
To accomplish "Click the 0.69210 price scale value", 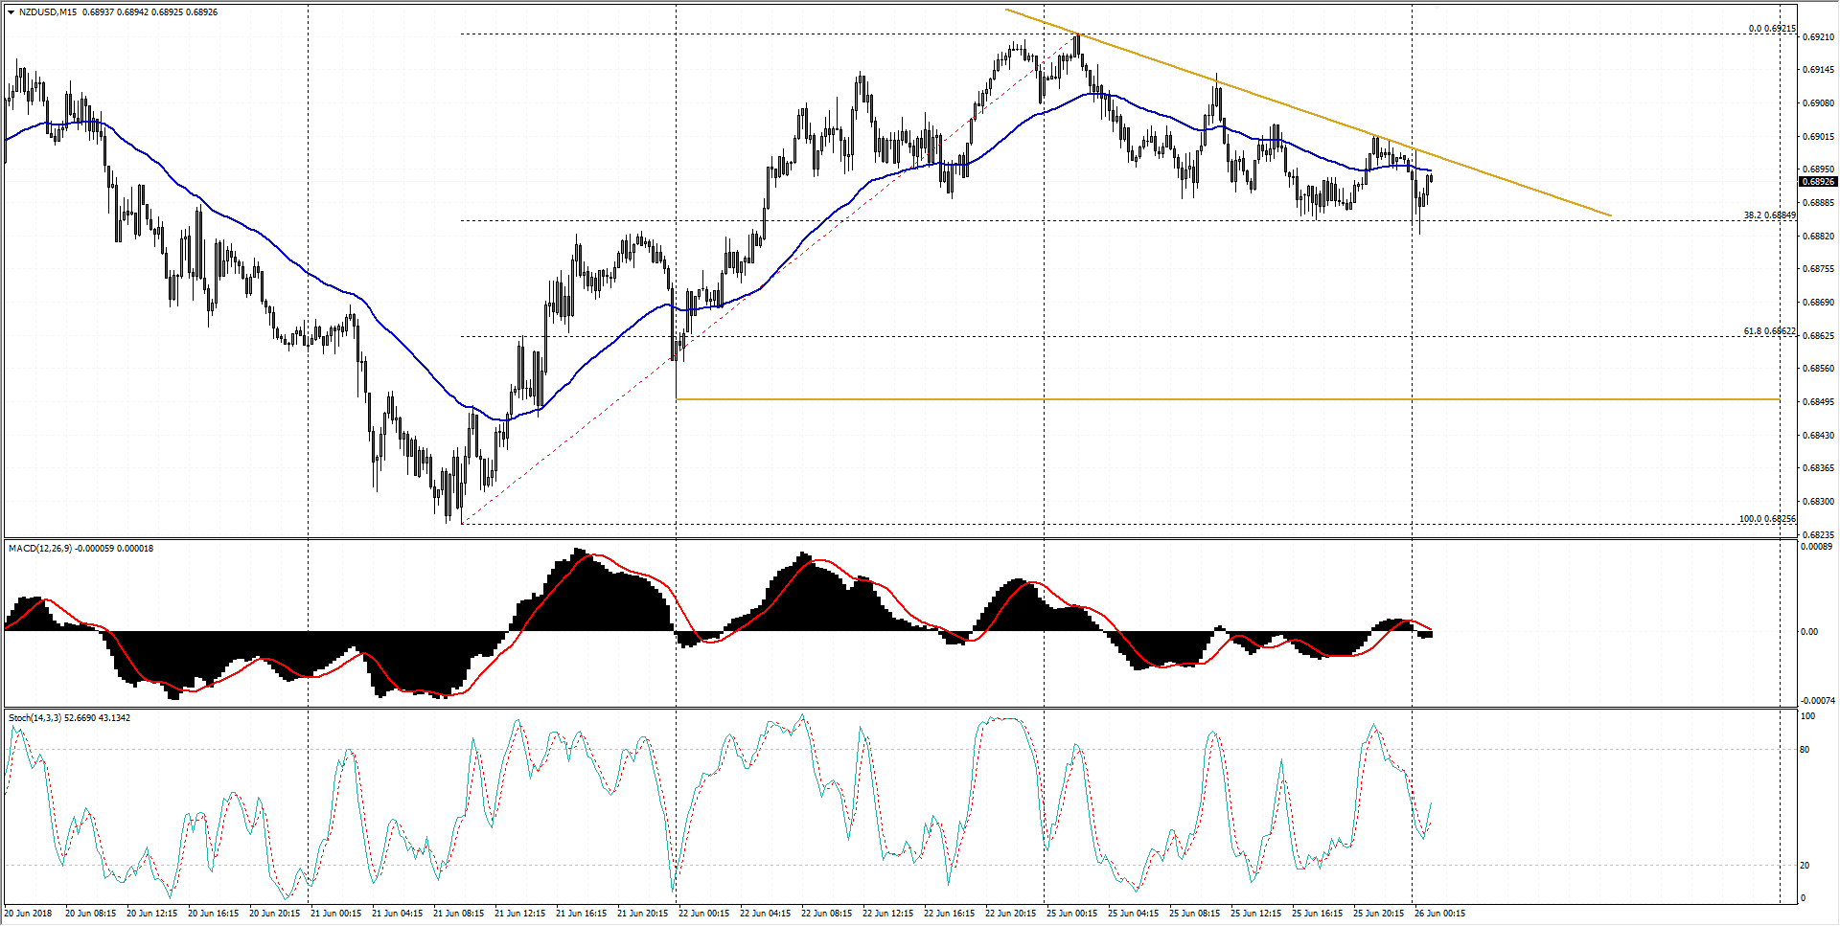I will point(1818,37).
